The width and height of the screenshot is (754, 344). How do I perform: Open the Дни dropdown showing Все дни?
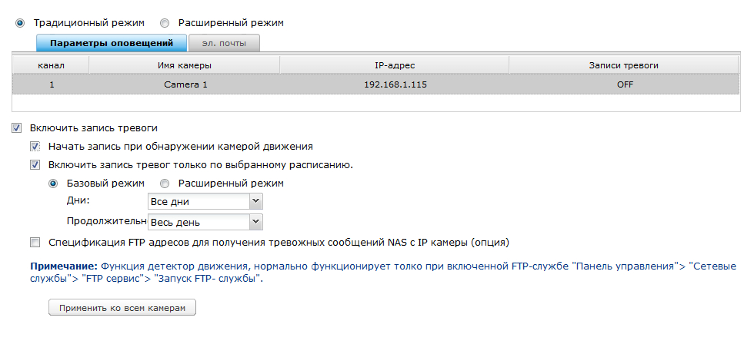tap(205, 201)
